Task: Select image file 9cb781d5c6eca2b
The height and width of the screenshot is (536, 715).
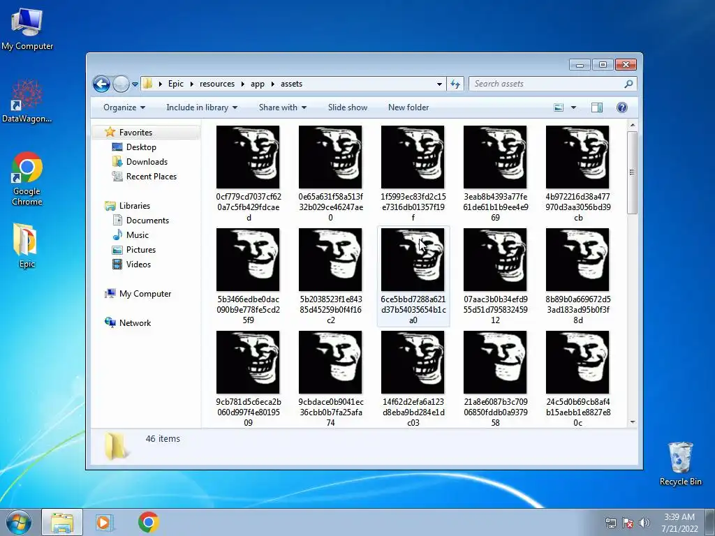Action: pyautogui.click(x=248, y=379)
